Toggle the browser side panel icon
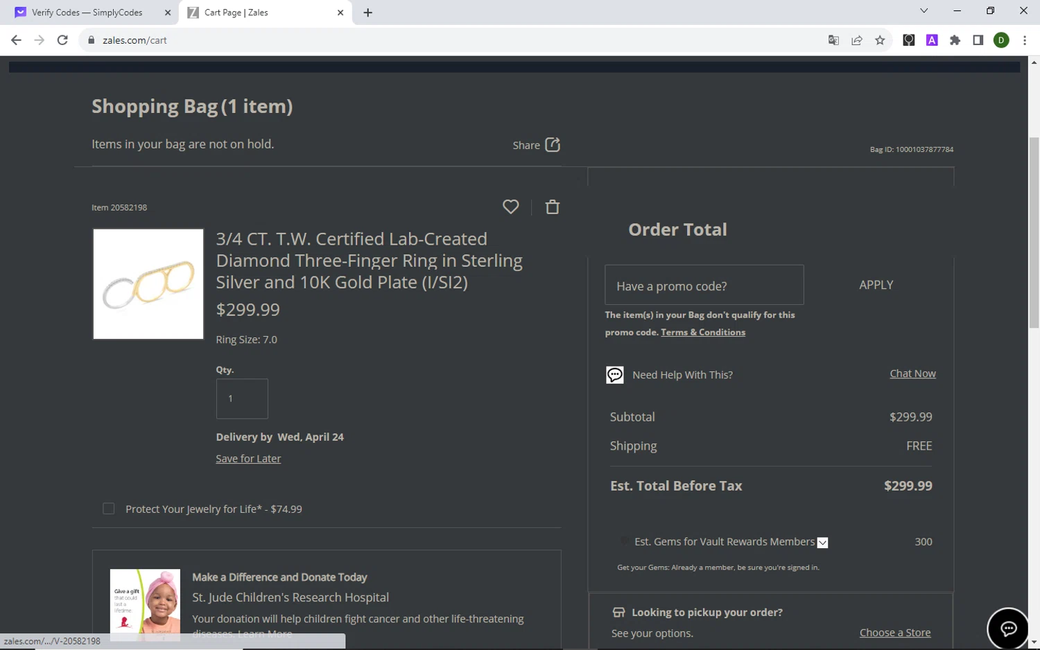1040x650 pixels. (978, 40)
